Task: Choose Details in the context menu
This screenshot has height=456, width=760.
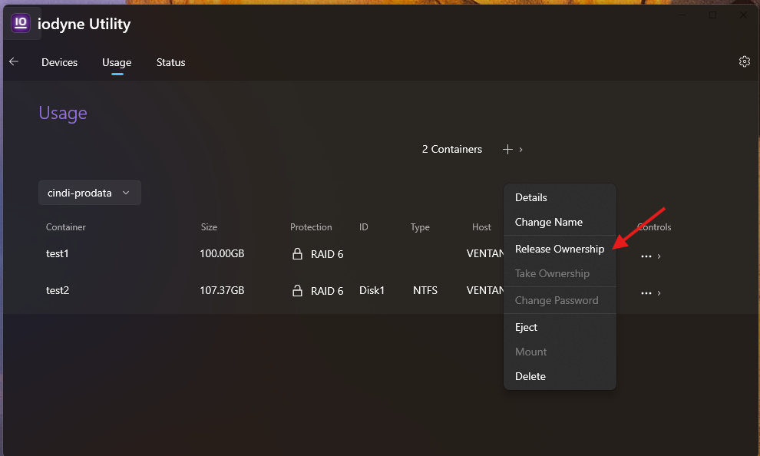Action: click(x=530, y=197)
